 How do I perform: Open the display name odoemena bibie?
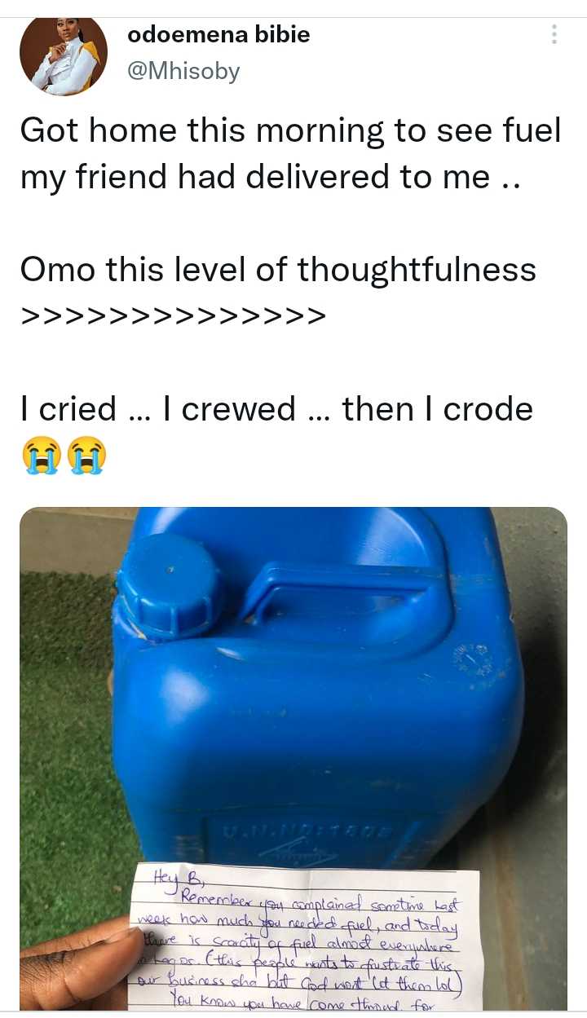coord(218,35)
